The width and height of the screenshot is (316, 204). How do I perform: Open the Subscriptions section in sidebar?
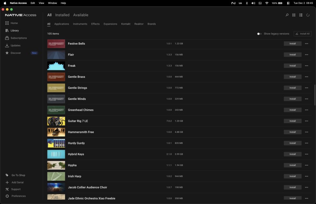click(x=18, y=38)
